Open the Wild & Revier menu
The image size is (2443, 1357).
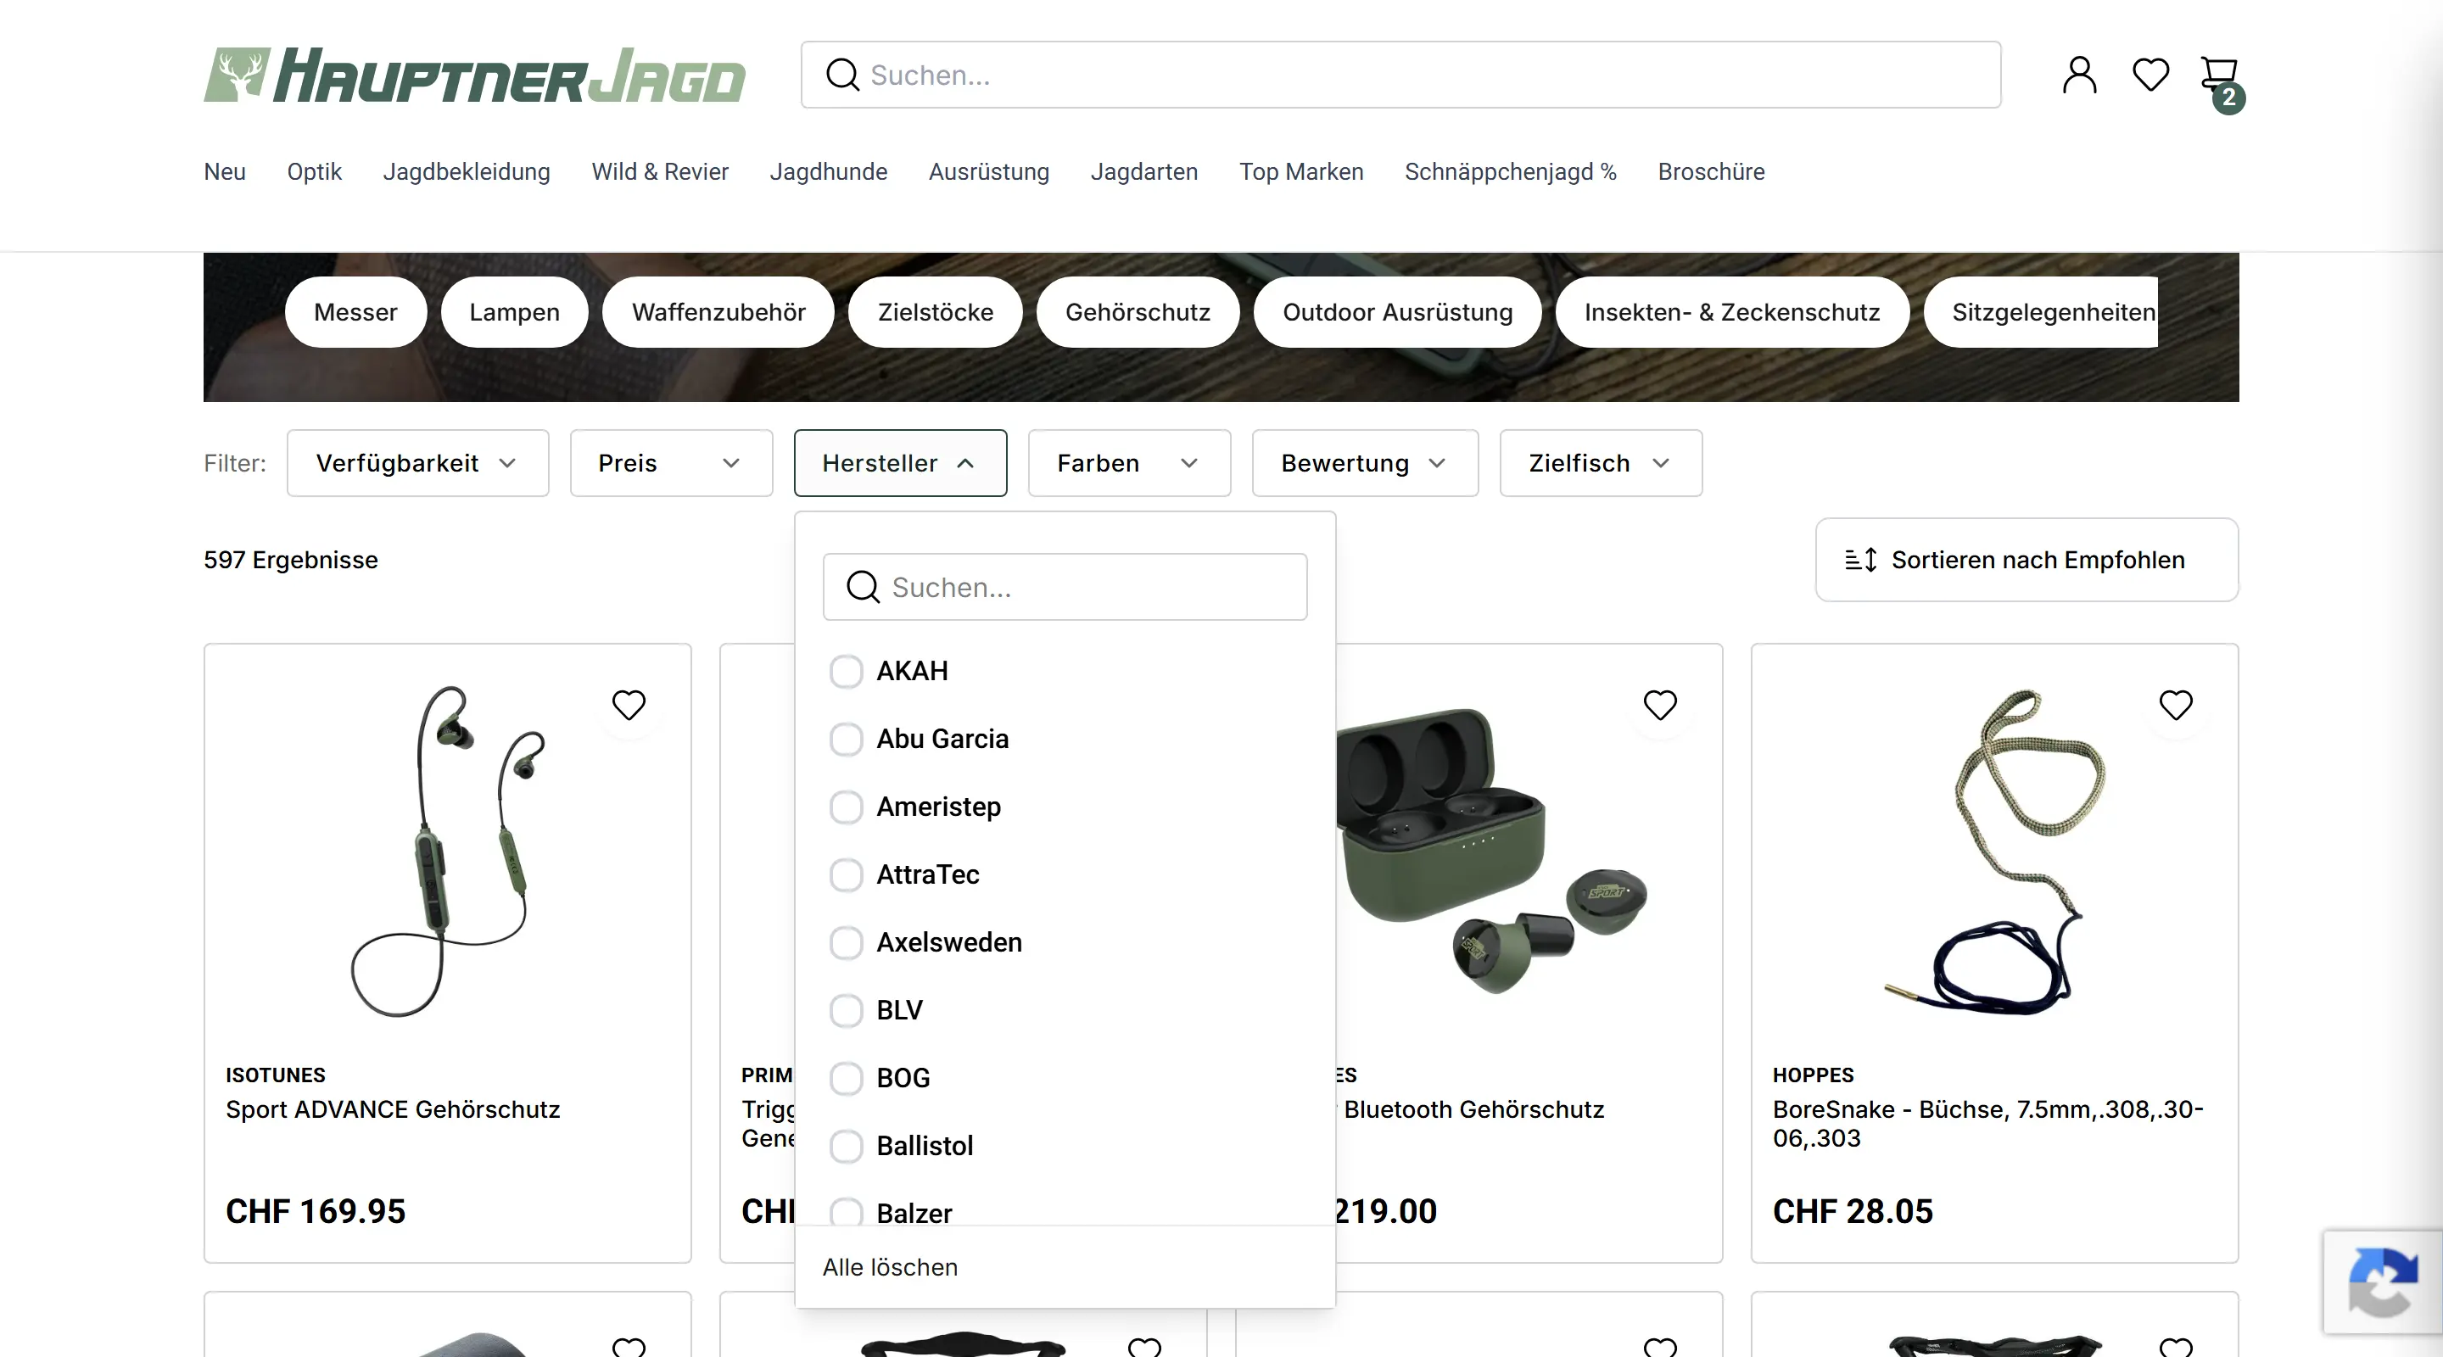click(x=660, y=171)
